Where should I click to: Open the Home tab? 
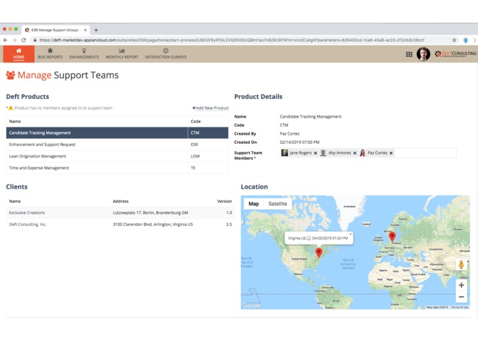tap(19, 54)
